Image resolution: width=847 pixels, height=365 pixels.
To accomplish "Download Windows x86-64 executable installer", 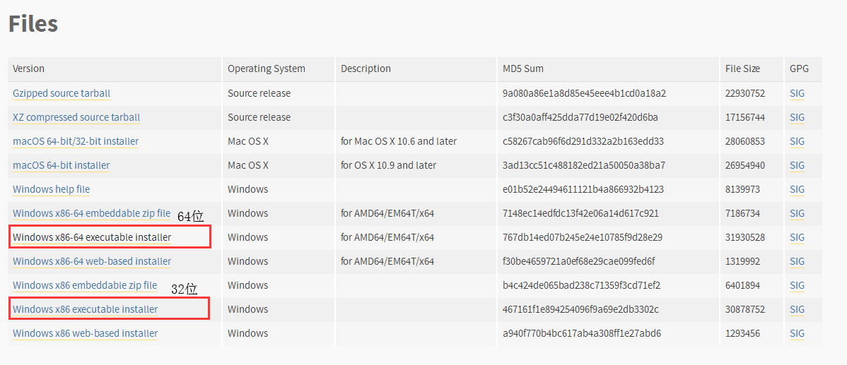I will pyautogui.click(x=92, y=237).
